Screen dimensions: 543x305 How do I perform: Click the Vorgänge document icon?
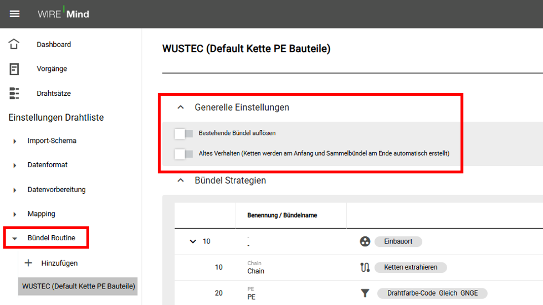(14, 69)
